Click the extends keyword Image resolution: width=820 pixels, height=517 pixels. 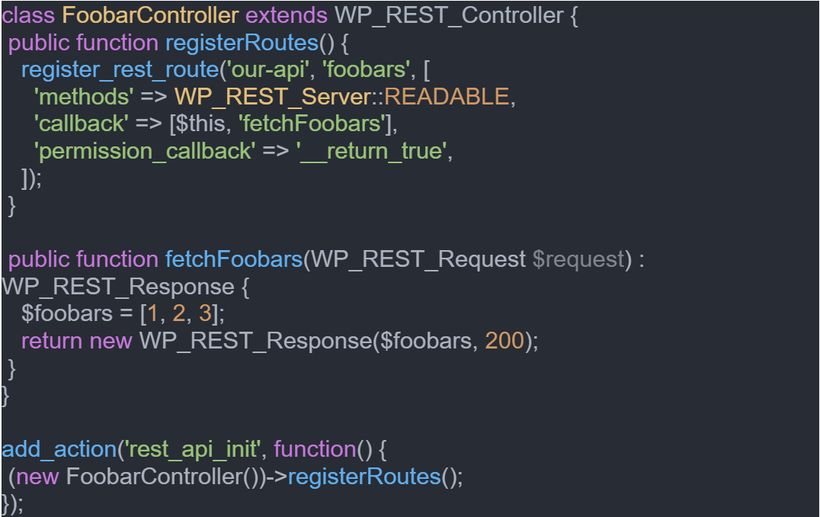pos(285,14)
